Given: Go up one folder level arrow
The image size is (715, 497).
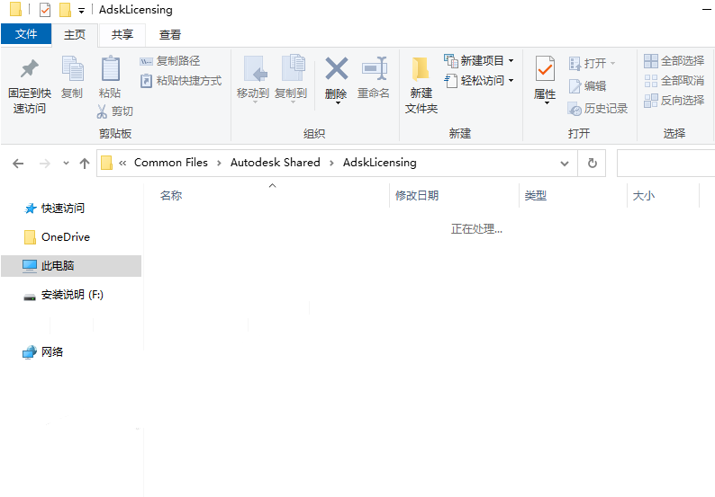Looking at the screenshot, I should click(x=85, y=164).
